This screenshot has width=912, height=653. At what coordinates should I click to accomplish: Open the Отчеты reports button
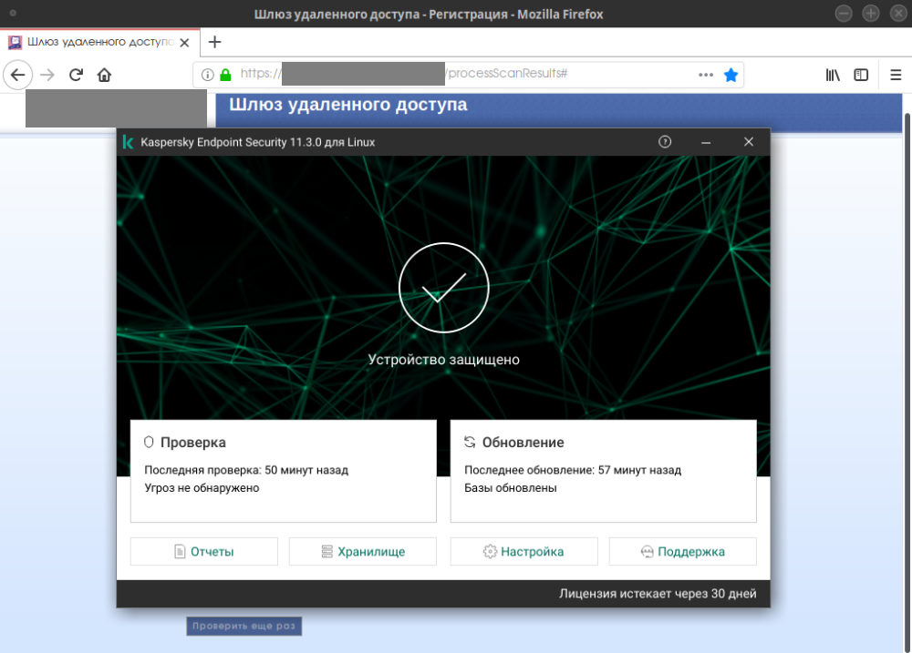tap(204, 551)
